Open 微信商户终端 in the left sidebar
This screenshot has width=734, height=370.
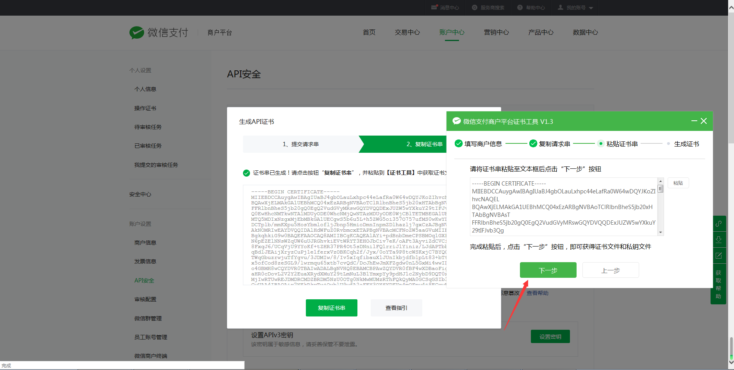click(x=151, y=356)
